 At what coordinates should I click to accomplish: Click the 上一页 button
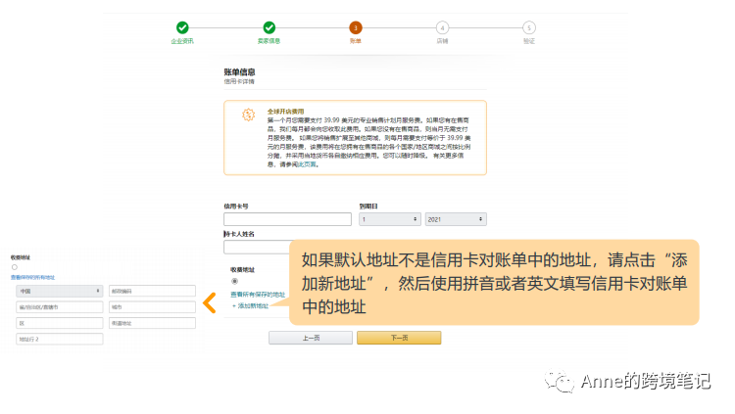tap(311, 338)
